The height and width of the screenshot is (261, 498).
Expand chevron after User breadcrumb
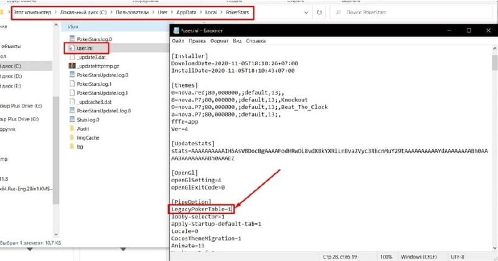(x=172, y=12)
